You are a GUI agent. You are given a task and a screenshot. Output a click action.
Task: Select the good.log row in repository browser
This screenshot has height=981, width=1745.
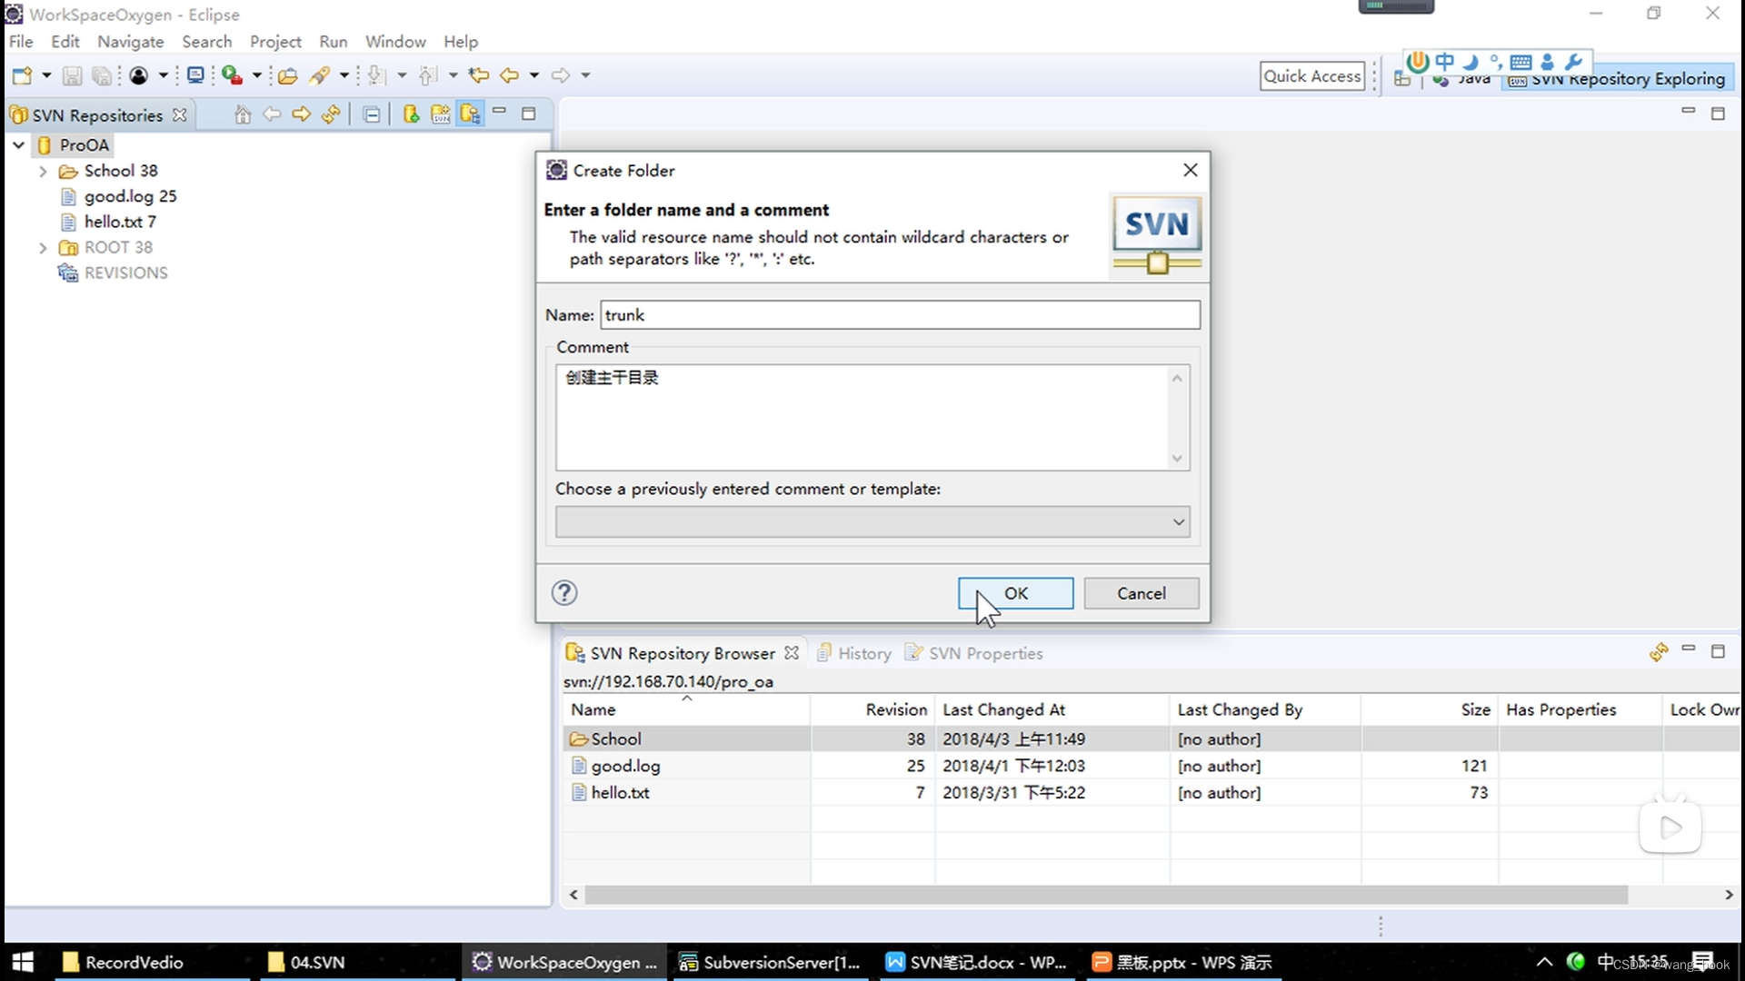pos(1151,766)
